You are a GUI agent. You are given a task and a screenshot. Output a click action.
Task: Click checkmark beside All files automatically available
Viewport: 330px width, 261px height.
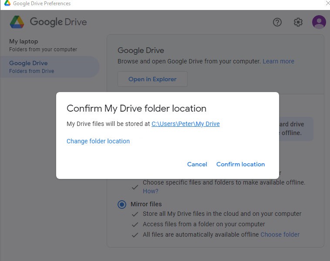[x=135, y=235]
